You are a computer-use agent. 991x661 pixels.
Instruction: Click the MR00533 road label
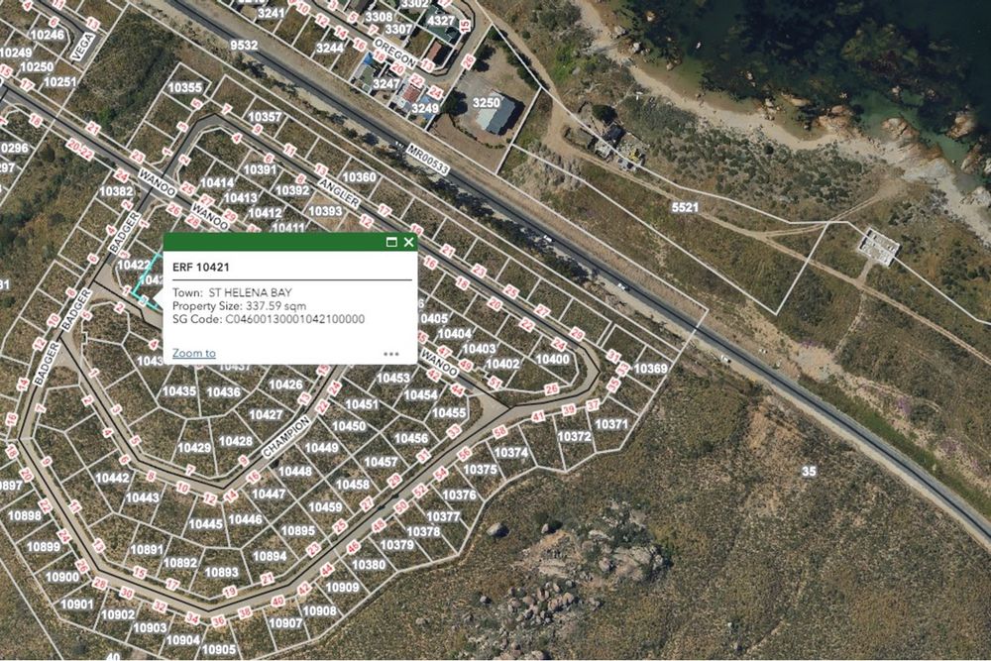click(x=428, y=160)
